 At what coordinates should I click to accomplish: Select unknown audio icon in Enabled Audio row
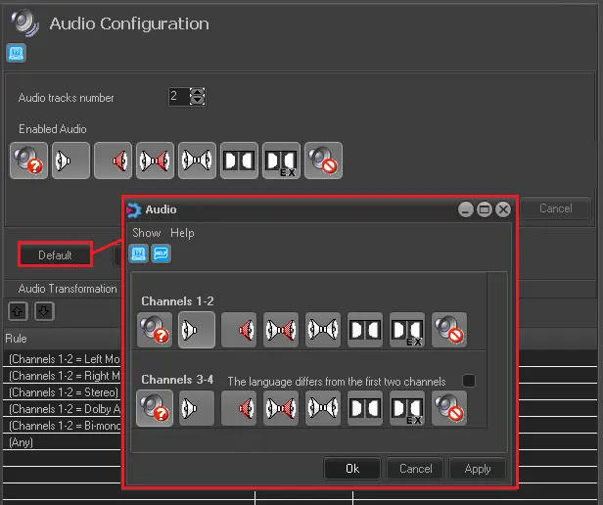[28, 161]
